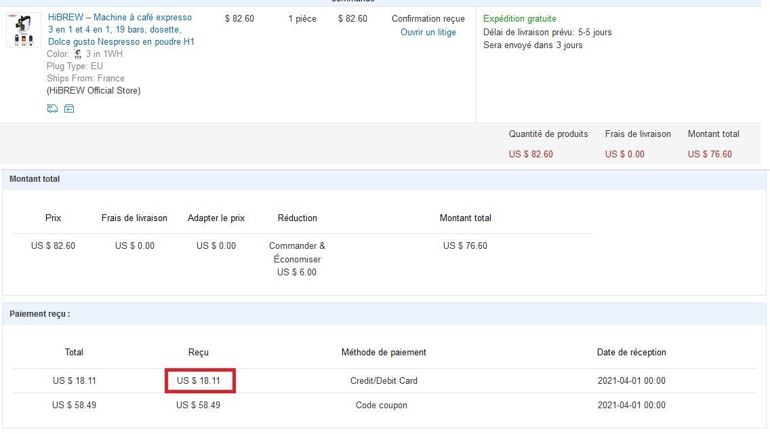The image size is (770, 434).
Task: Click the Credit/Debit Card payment method
Action: [x=384, y=381]
